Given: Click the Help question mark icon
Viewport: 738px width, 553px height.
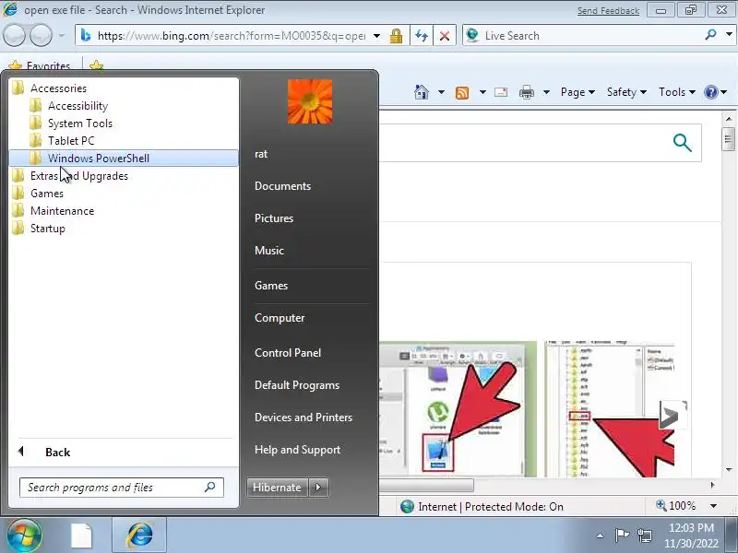Looking at the screenshot, I should point(710,91).
